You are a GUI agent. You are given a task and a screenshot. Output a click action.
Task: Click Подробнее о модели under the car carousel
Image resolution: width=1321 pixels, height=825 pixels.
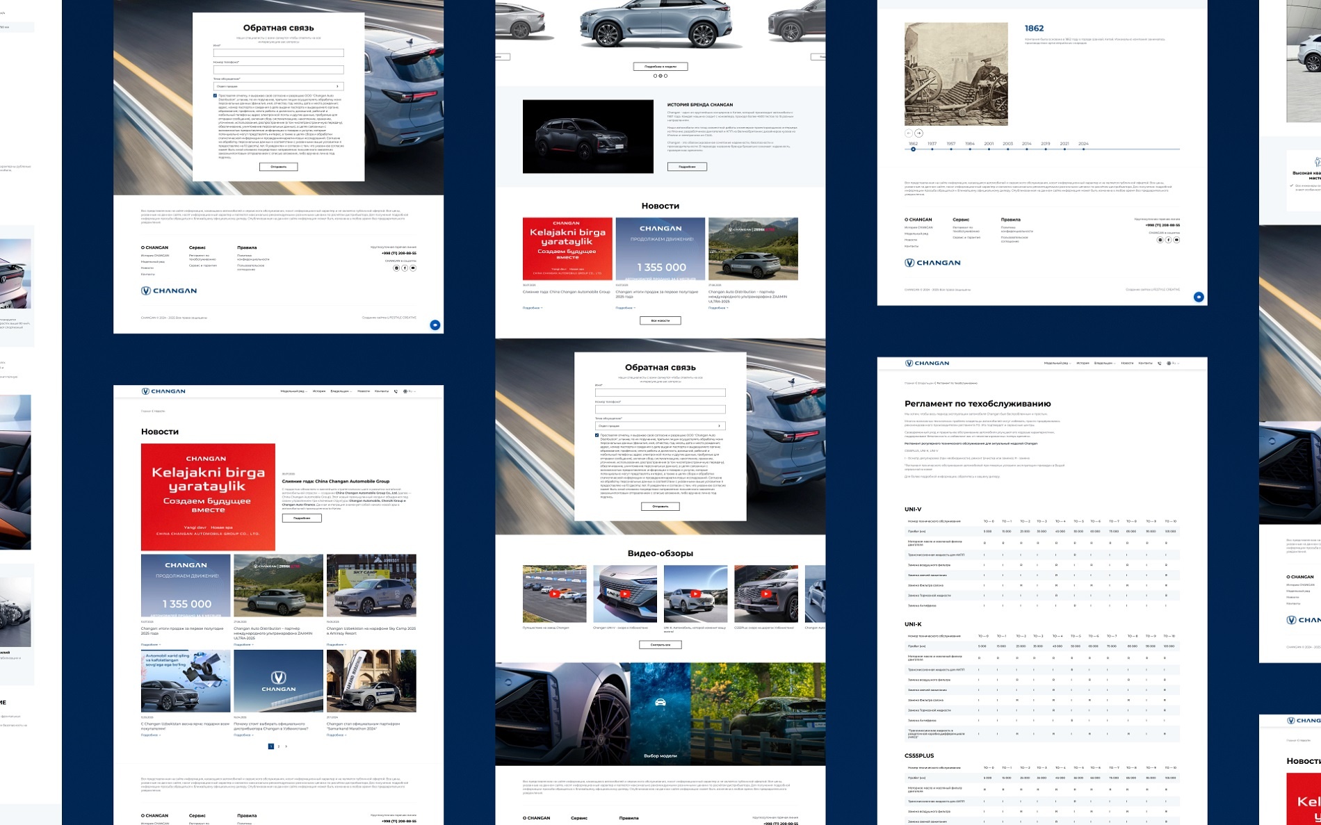660,67
